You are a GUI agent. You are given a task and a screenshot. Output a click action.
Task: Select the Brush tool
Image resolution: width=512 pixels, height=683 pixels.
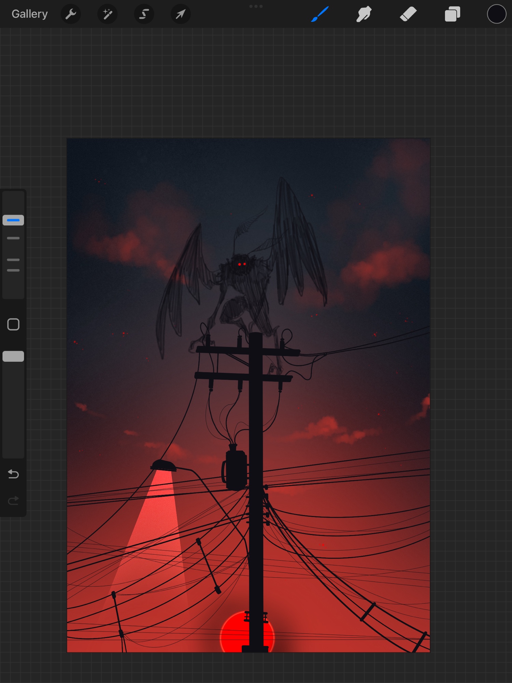point(320,14)
